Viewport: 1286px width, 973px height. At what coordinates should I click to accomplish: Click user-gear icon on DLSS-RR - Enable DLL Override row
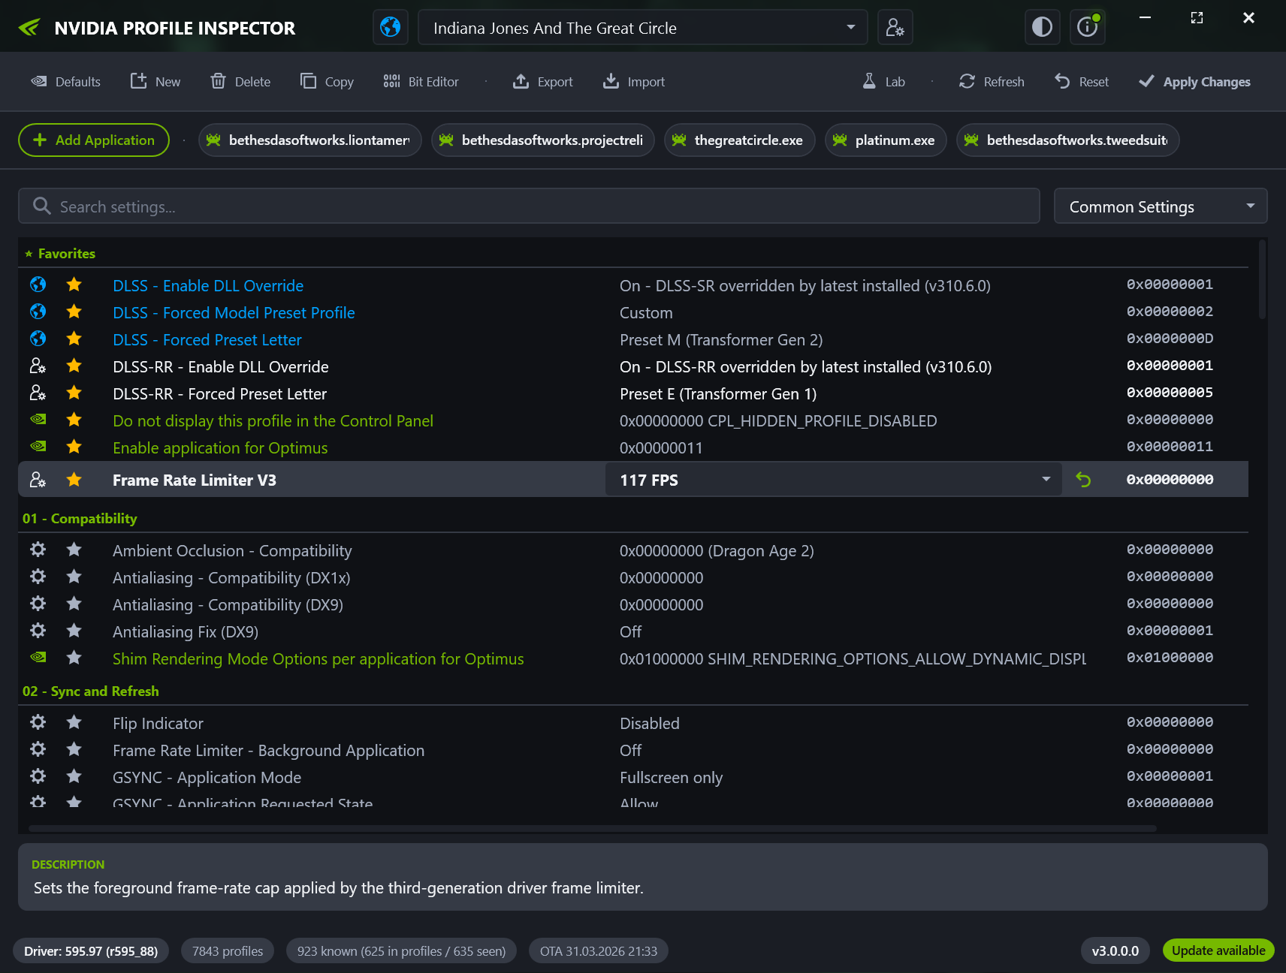[x=38, y=366]
